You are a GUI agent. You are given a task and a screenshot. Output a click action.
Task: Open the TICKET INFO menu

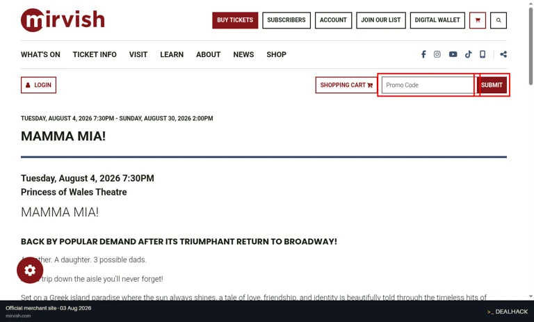(95, 54)
